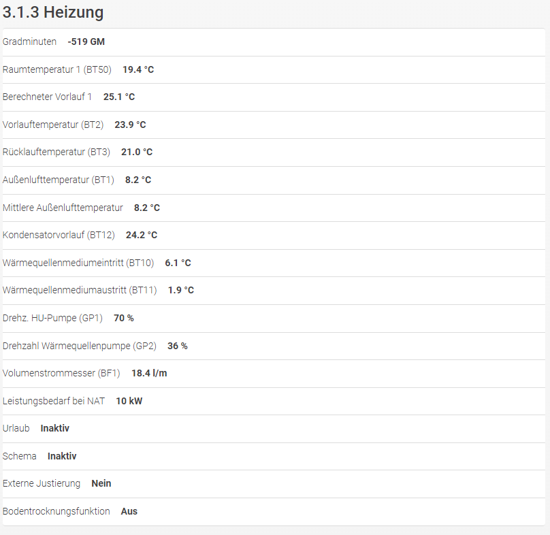The image size is (550, 535).
Task: Select 'Vorlauftemperatur (BT2)' label
Action: 53,125
